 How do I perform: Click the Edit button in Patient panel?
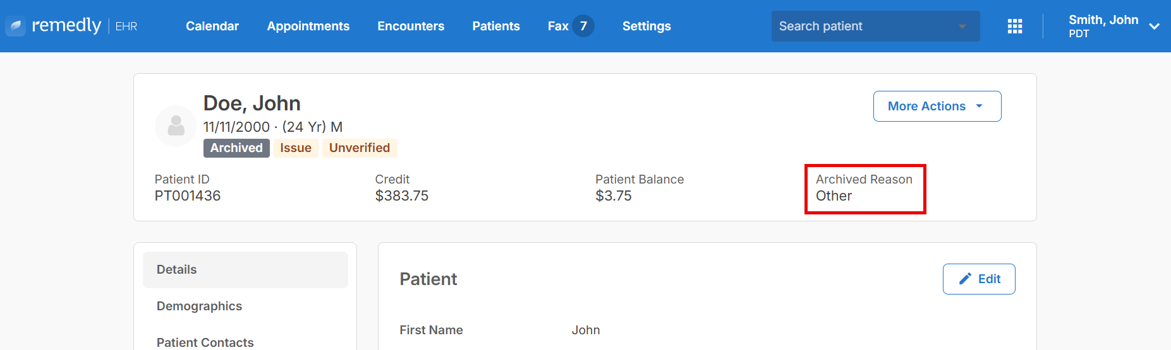click(979, 279)
